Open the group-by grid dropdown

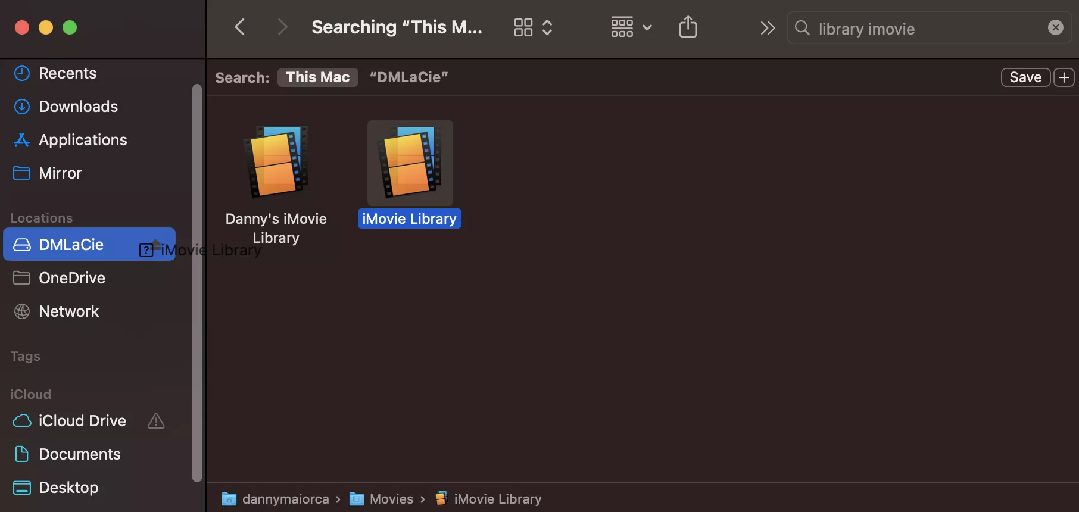pos(631,27)
